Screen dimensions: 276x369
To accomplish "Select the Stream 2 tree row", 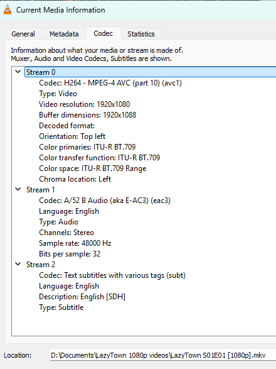I will (x=40, y=265).
